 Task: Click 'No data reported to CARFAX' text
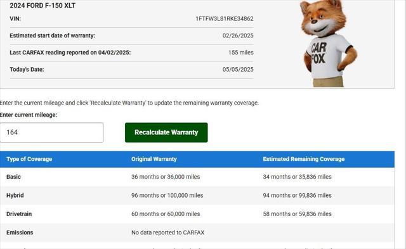point(167,233)
